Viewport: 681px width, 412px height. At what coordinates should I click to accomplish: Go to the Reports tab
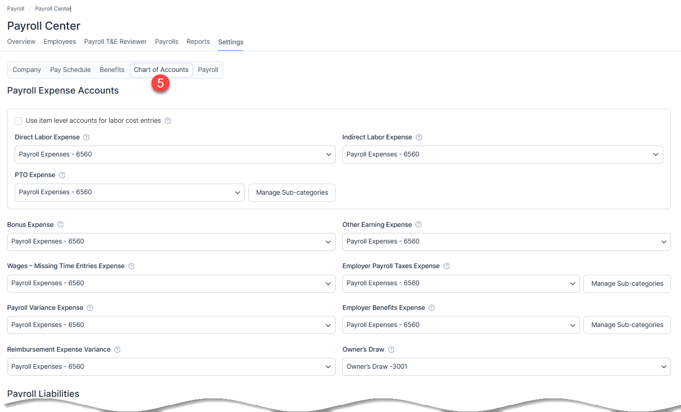click(198, 42)
